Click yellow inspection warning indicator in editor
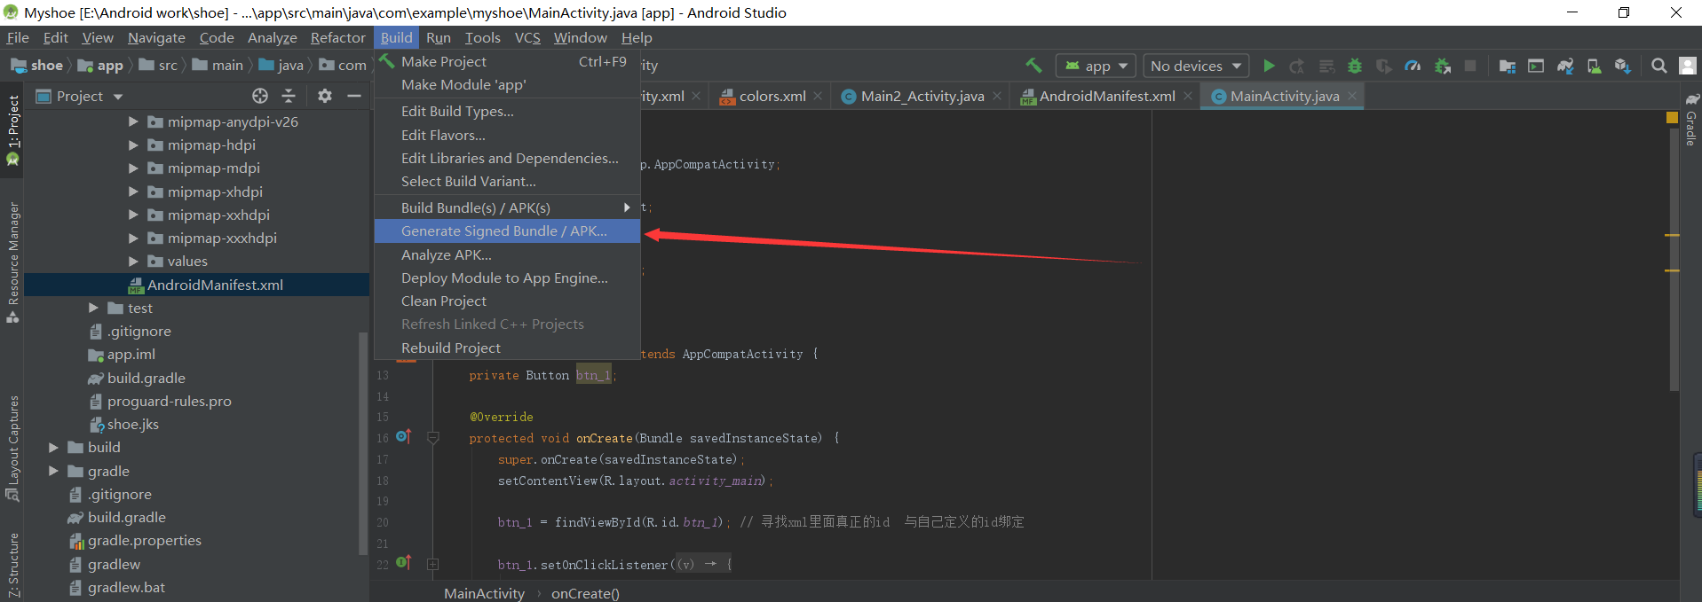The width and height of the screenshot is (1702, 602). (x=1672, y=117)
